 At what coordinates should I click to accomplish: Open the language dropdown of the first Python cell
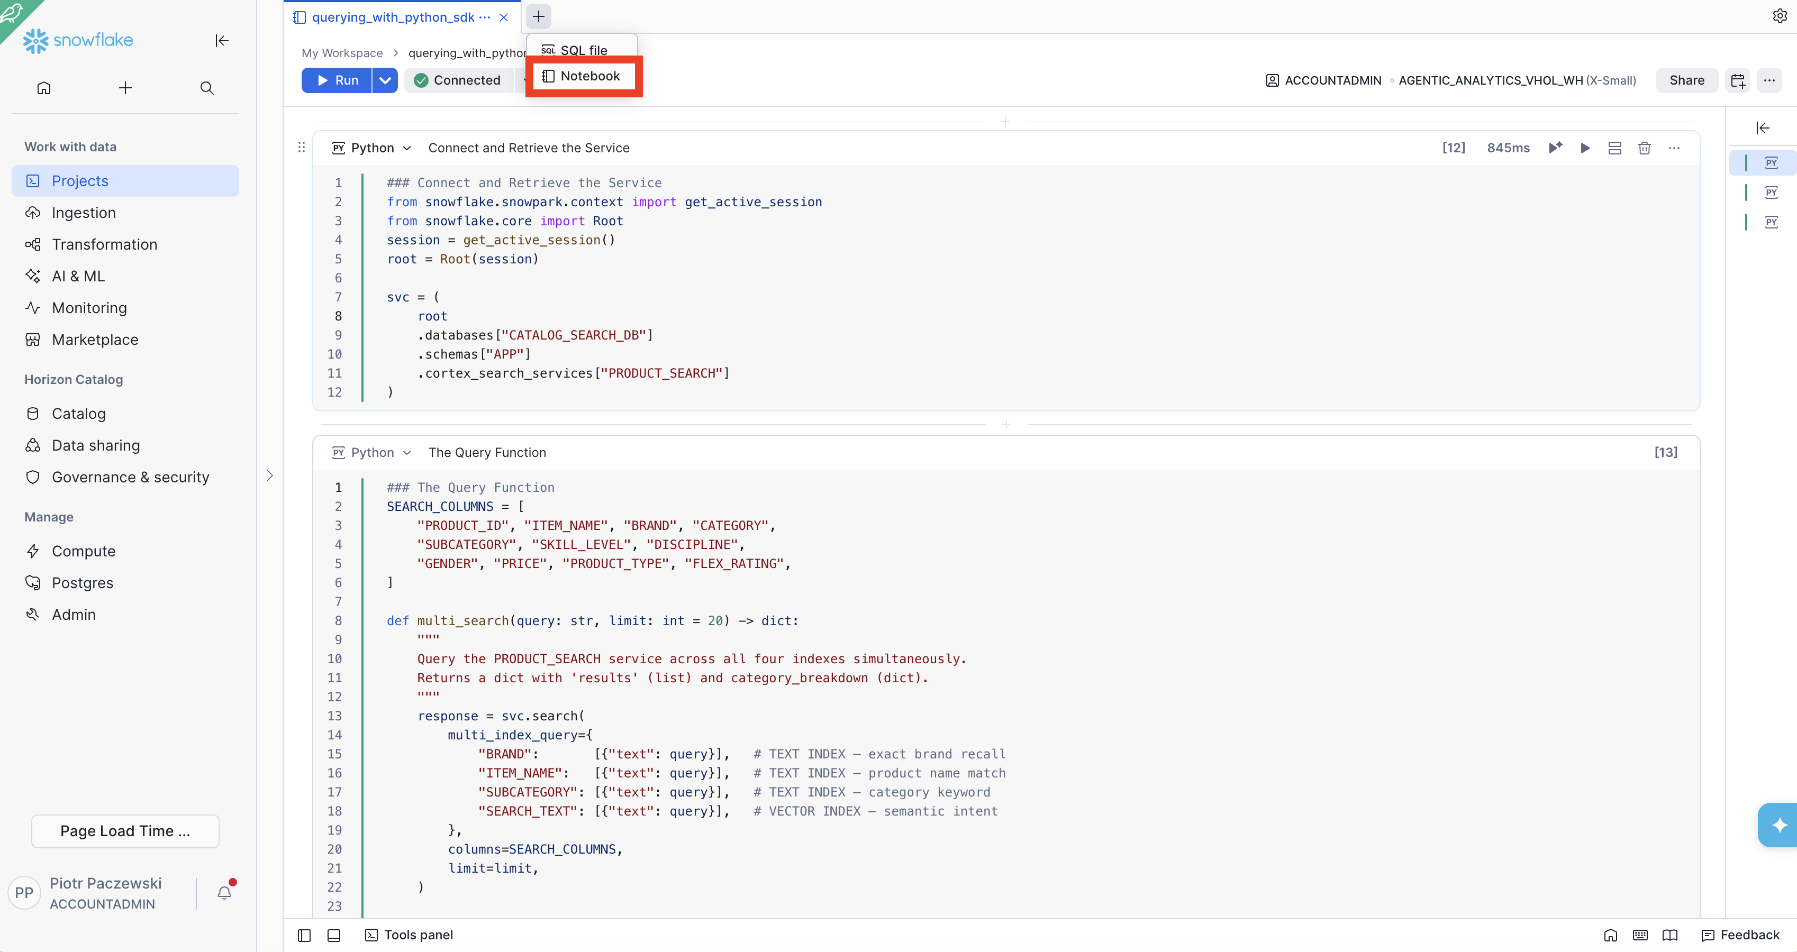[x=372, y=148]
